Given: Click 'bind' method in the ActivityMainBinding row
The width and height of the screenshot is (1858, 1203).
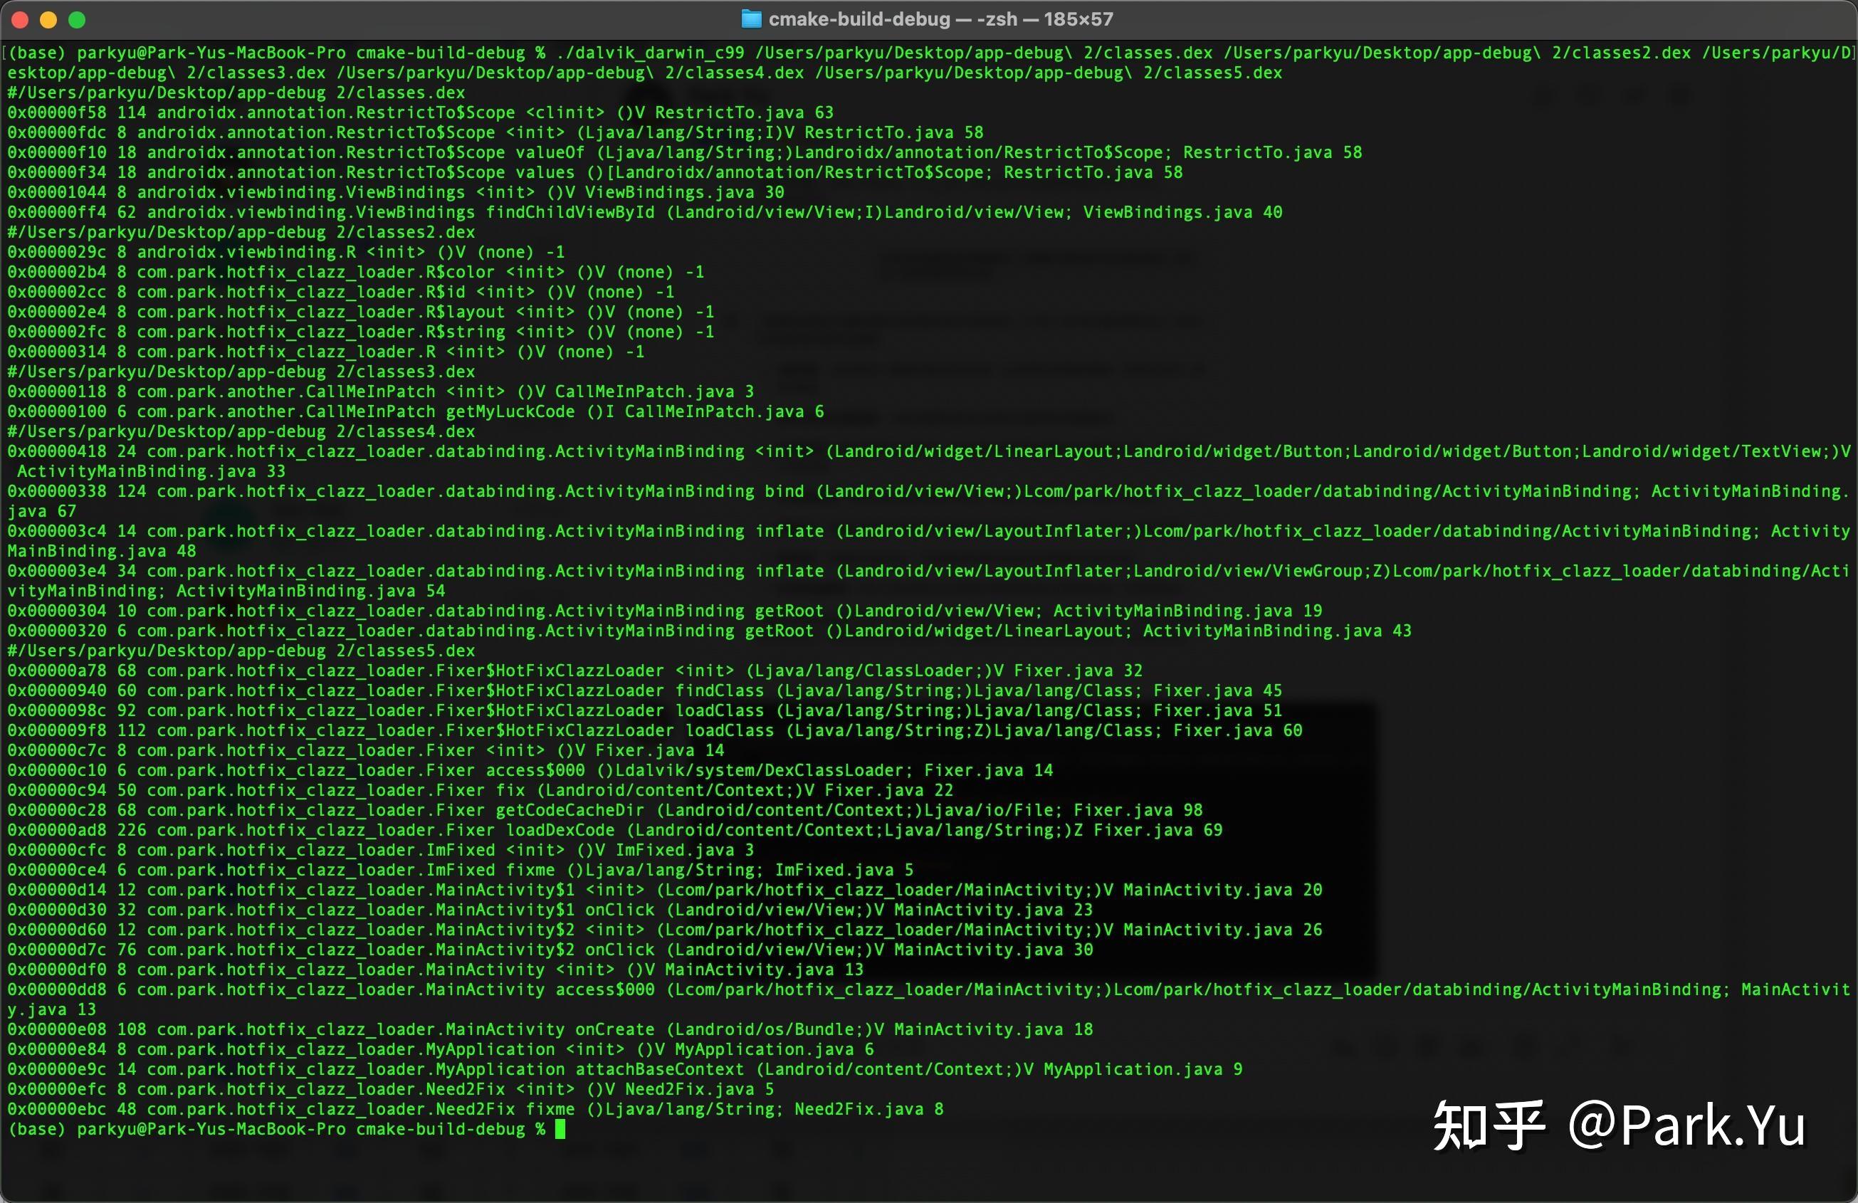Looking at the screenshot, I should point(784,491).
